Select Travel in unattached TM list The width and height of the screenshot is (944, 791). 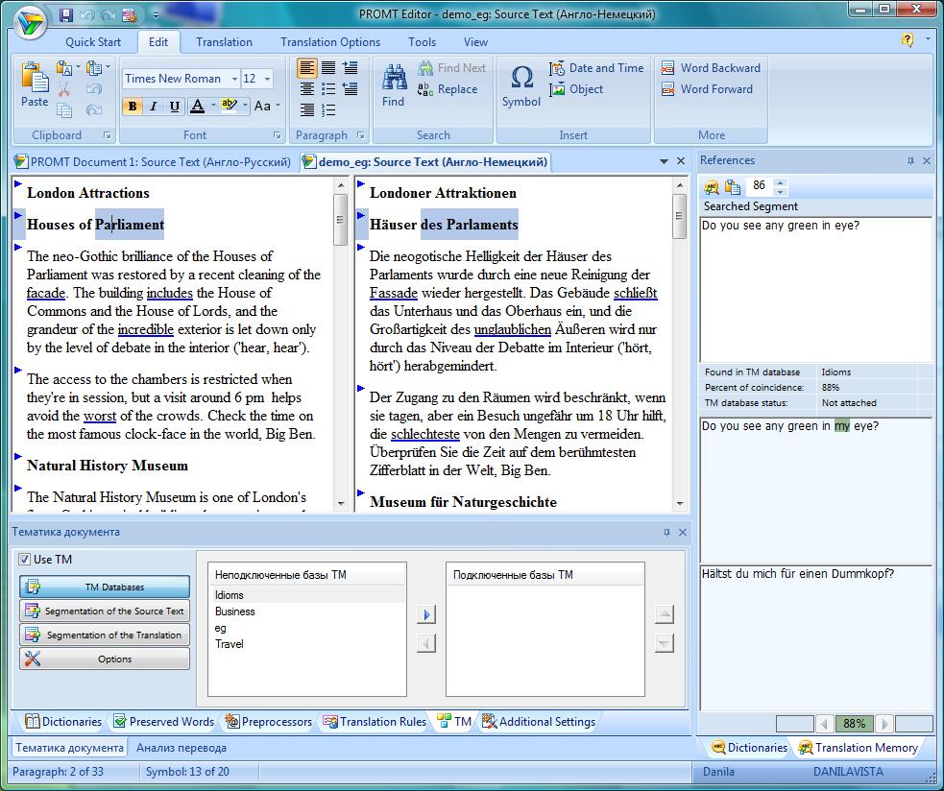click(307, 644)
